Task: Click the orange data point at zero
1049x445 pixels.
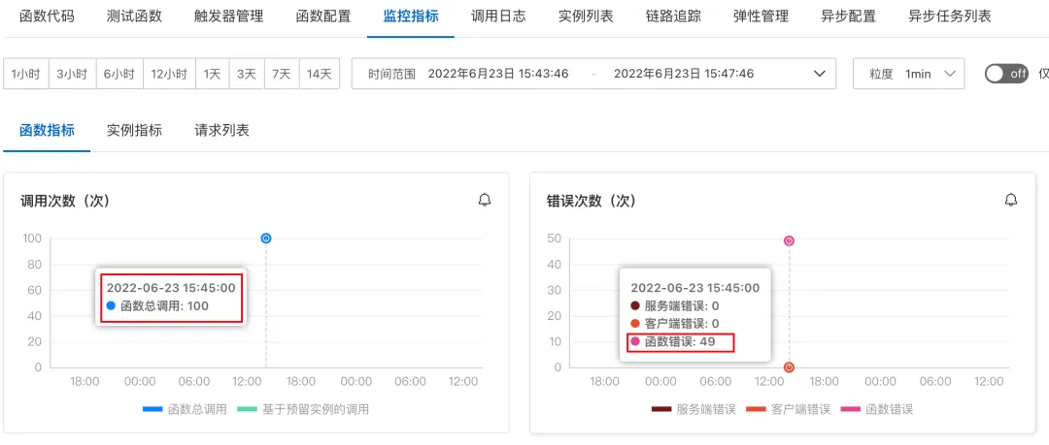Action: point(789,366)
